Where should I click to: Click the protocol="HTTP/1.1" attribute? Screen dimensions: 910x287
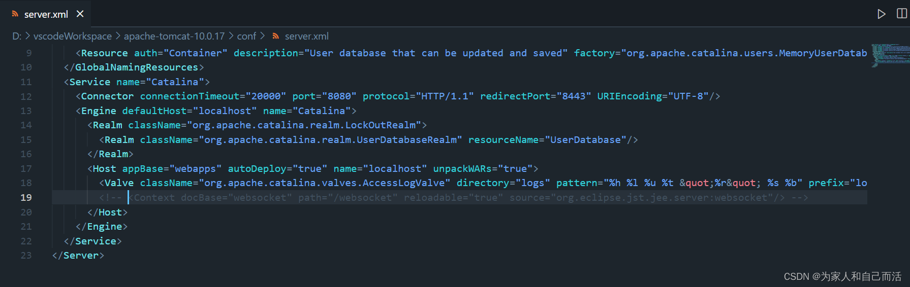coord(419,96)
